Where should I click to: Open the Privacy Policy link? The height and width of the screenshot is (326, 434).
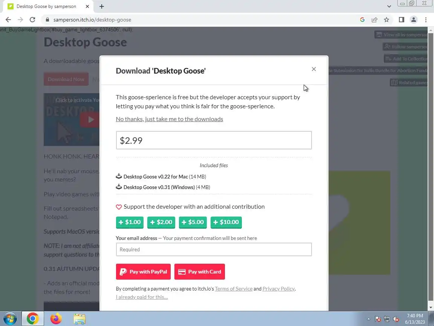tap(278, 289)
